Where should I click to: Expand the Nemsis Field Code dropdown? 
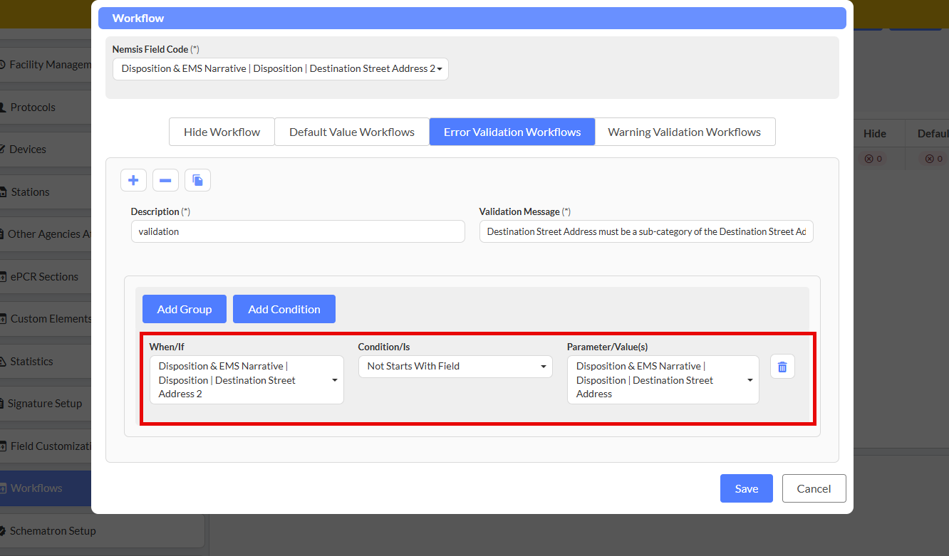coord(281,69)
